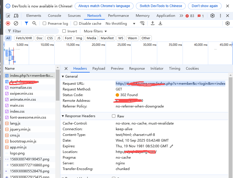Open the Payload tab
233x178 pixels.
[x=99, y=69]
